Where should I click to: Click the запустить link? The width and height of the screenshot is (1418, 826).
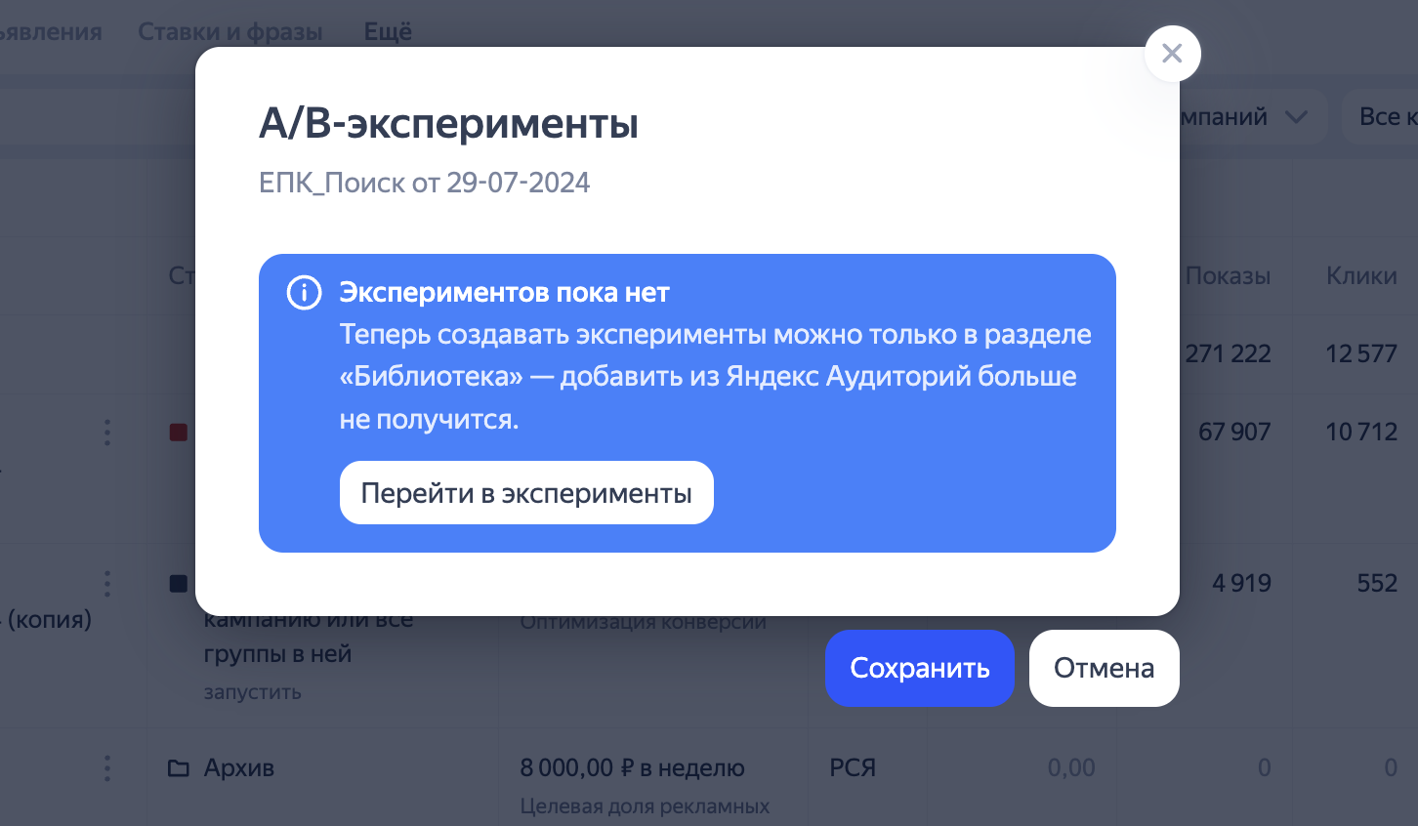point(252,692)
